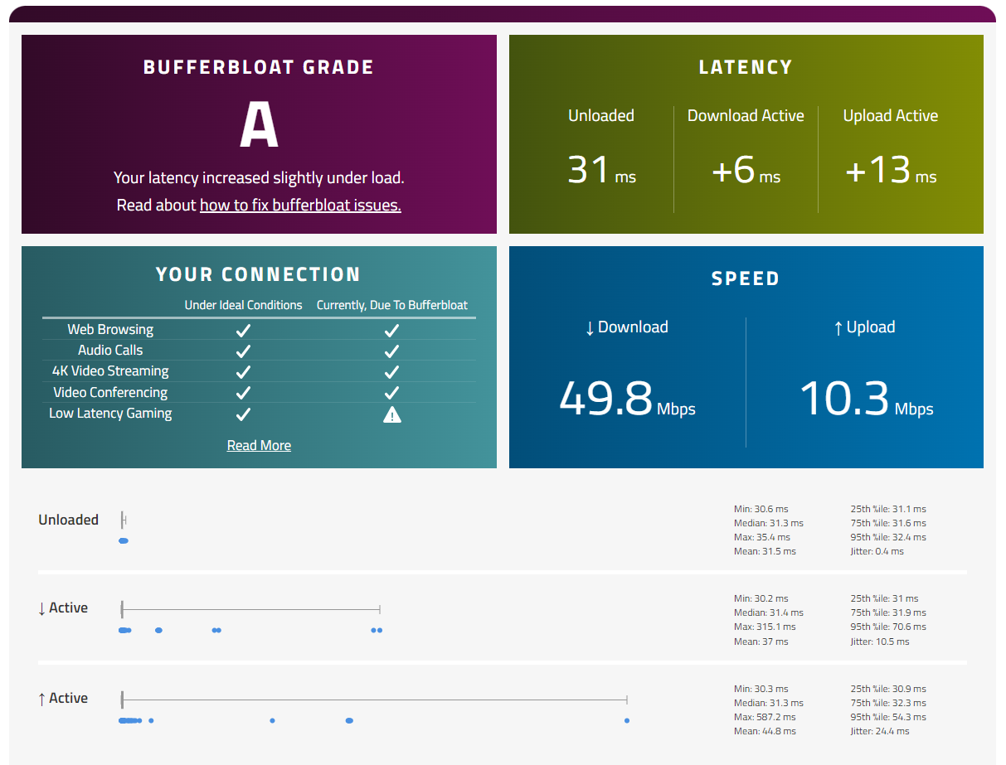This screenshot has height=765, width=1006.
Task: Click the LATENCY heading
Action: point(746,67)
